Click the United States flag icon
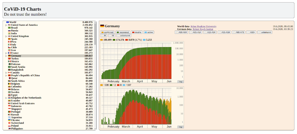This screenshot has width=297, height=134. (9, 25)
